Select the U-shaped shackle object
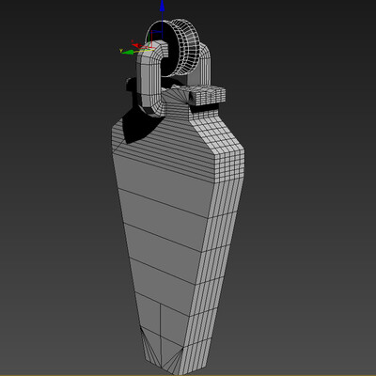This screenshot has height=376, width=376. (149, 79)
